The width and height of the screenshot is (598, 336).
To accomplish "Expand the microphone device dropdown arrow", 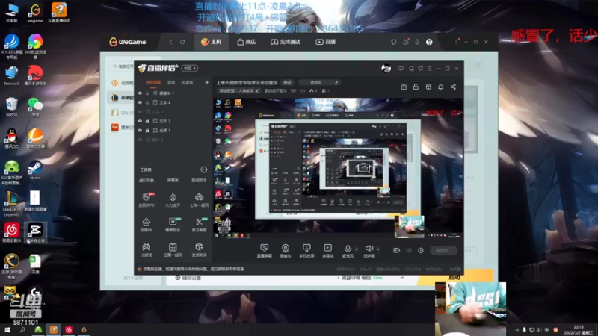I will tap(357, 249).
